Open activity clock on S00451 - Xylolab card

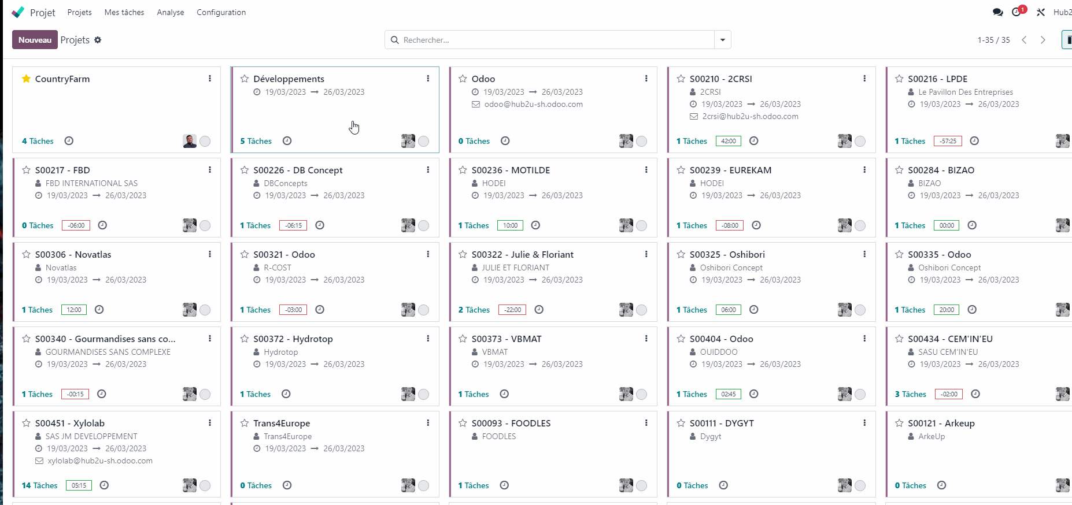pyautogui.click(x=104, y=485)
